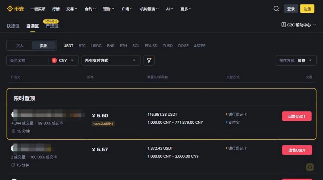Open the CNY currency dropdown
The width and height of the screenshot is (323, 180).
tap(63, 61)
